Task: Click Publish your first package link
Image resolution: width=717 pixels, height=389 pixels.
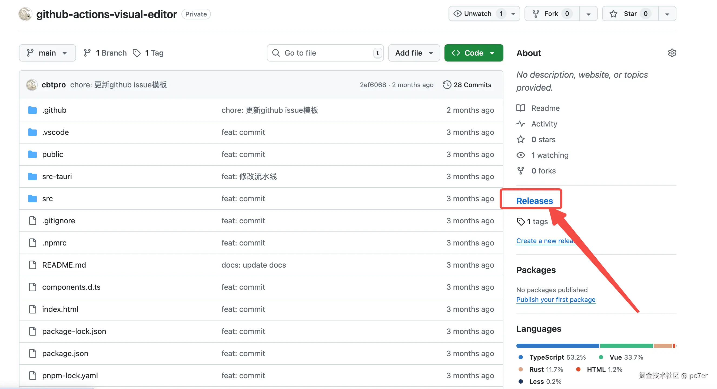Action: pos(556,300)
